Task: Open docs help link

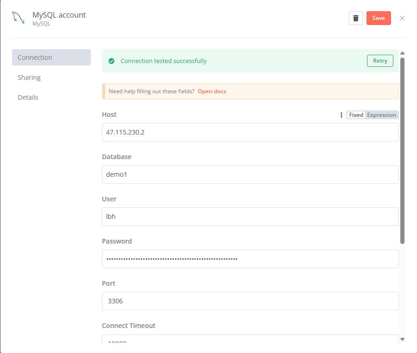Action: [212, 91]
